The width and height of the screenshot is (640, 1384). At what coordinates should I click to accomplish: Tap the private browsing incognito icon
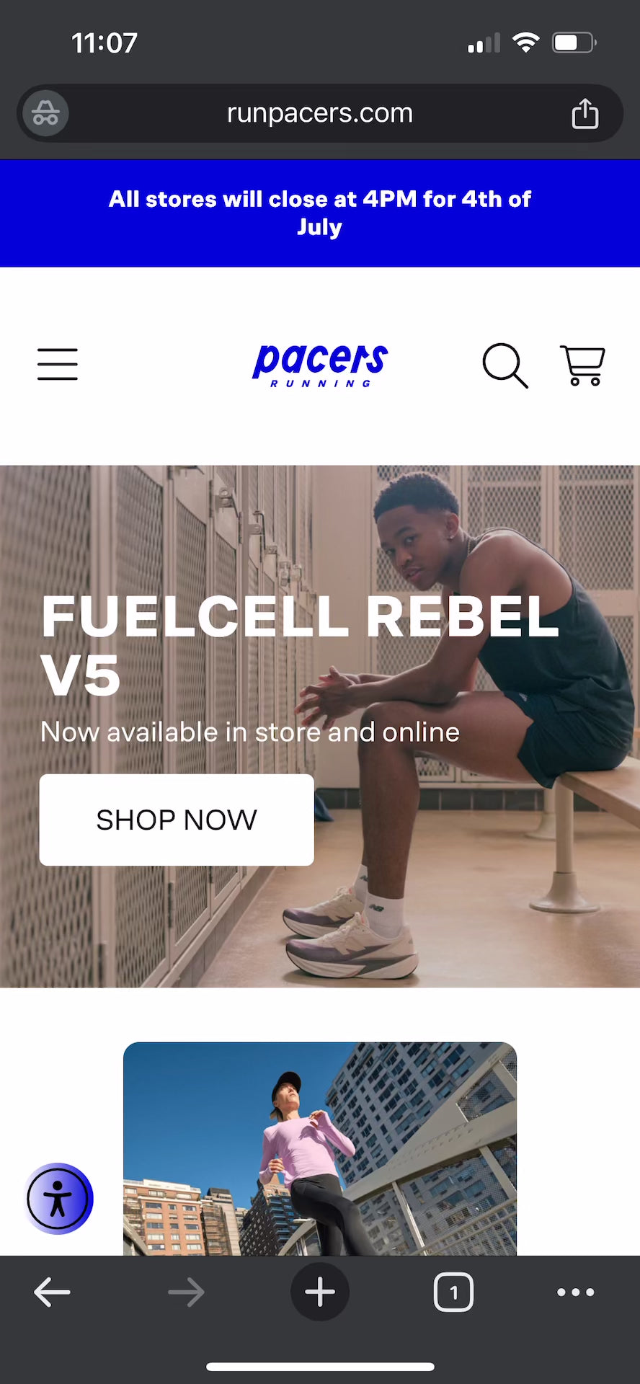click(x=45, y=113)
